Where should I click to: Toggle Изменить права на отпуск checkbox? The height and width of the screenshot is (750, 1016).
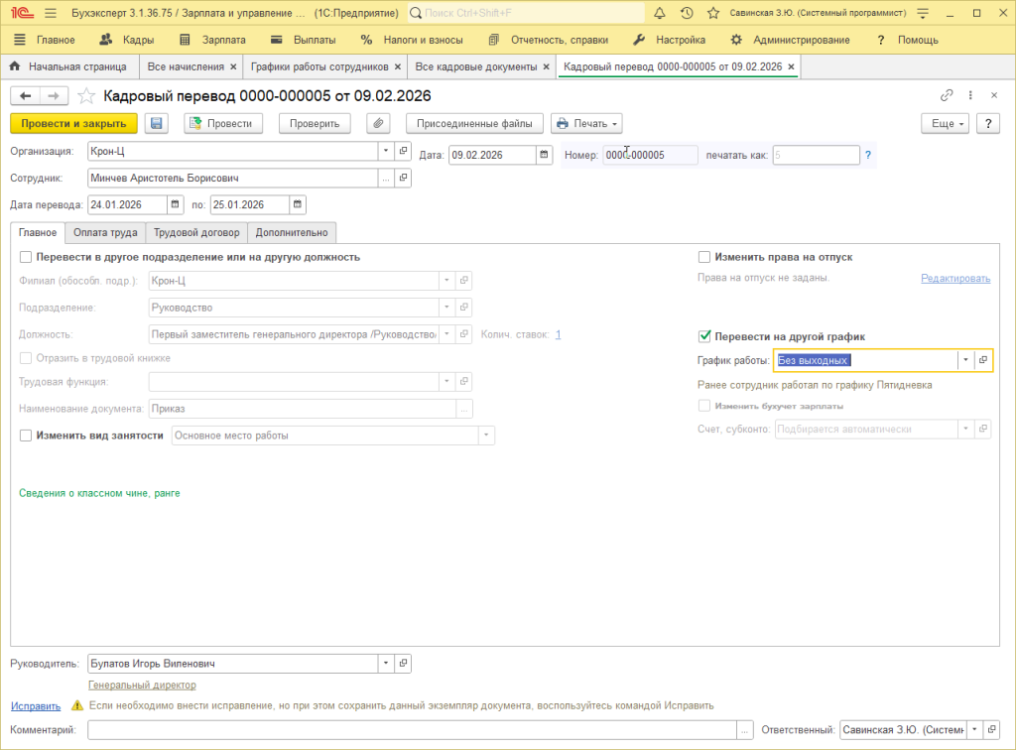[x=704, y=257]
